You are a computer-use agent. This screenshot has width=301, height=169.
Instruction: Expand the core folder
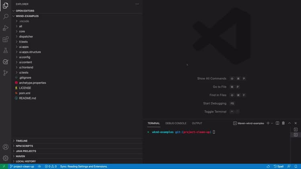click(x=77, y=31)
